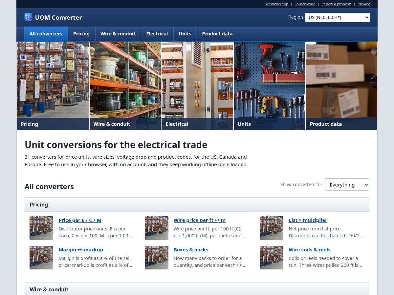
Task: Click the Report a problem link
Action: [336, 4]
